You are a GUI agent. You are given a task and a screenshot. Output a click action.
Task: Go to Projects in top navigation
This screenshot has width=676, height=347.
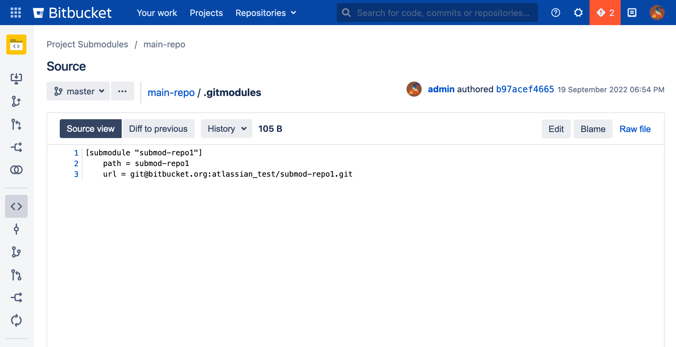click(206, 13)
